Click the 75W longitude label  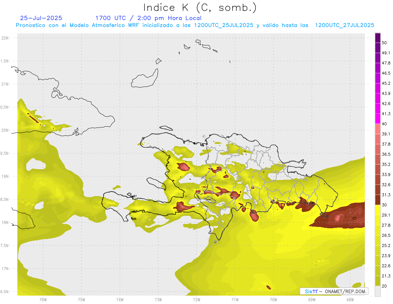81,299
